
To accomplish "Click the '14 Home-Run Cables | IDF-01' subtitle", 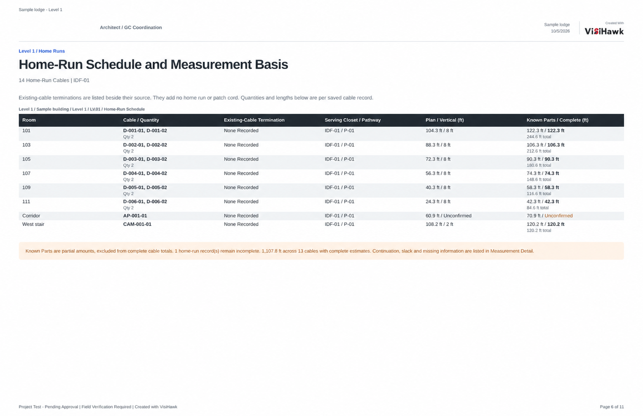I will [54, 80].
